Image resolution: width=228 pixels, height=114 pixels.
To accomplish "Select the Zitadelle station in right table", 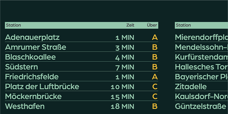I will [x=191, y=87].
